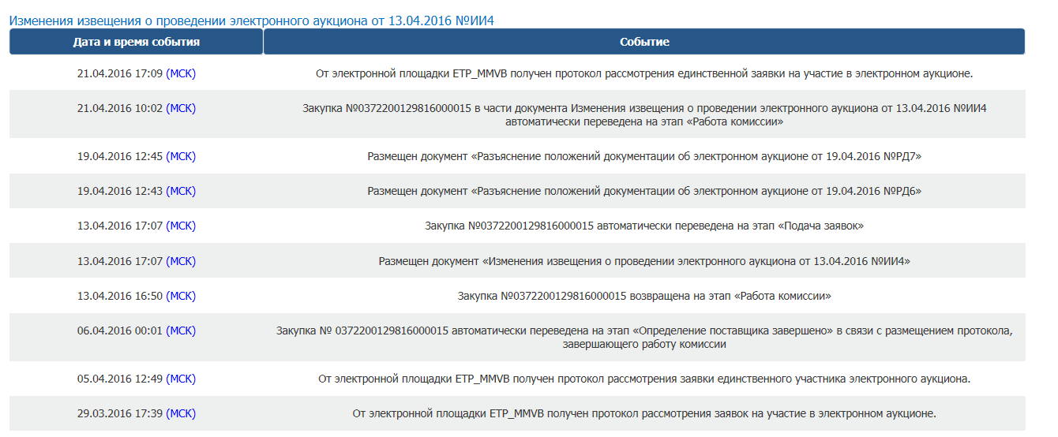Select the 'возвращена на этап' event text

pyautogui.click(x=644, y=296)
